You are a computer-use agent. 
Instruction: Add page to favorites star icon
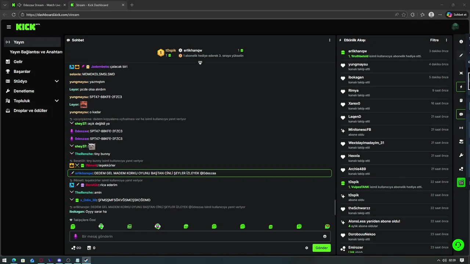(404, 15)
